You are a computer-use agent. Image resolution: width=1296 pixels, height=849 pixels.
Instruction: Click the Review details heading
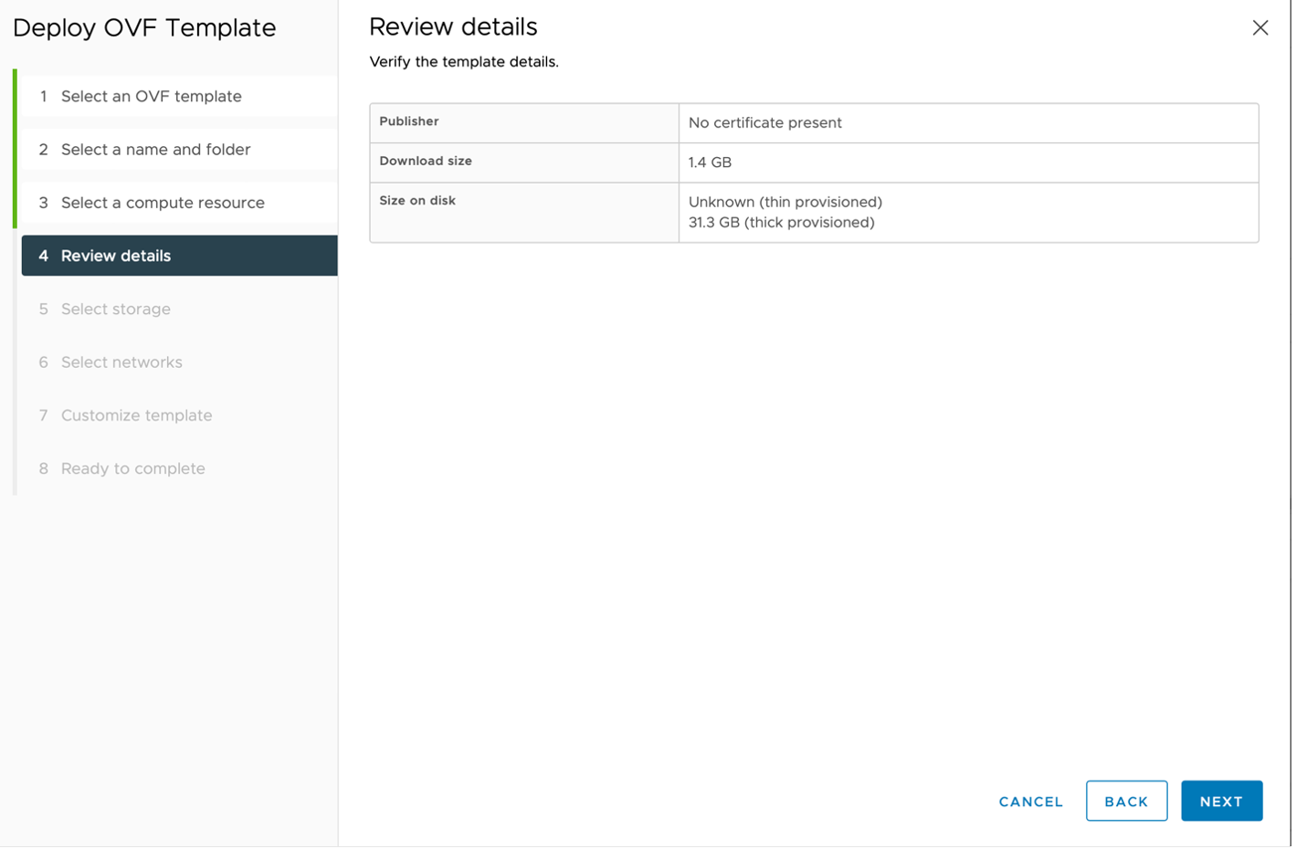point(454,27)
